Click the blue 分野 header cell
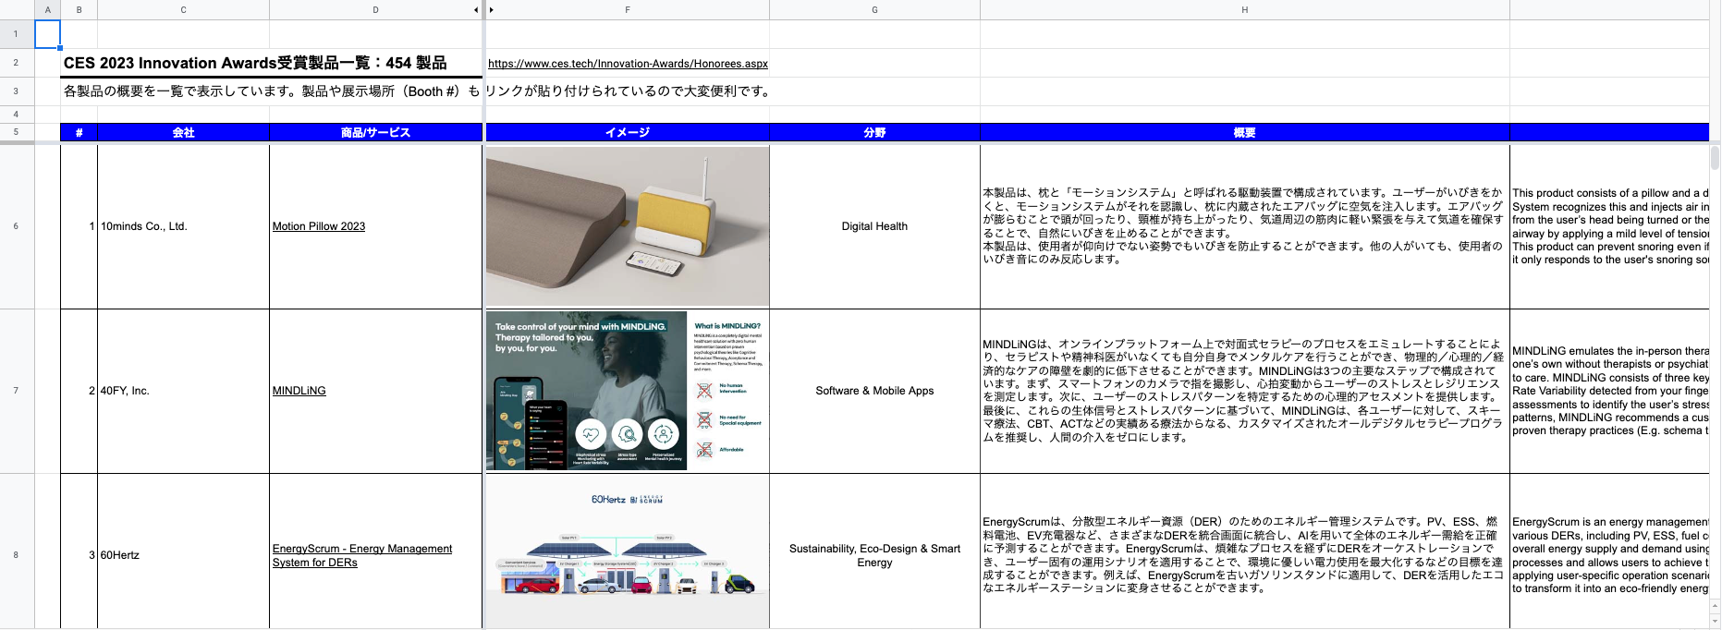This screenshot has height=630, width=1722. (x=874, y=133)
